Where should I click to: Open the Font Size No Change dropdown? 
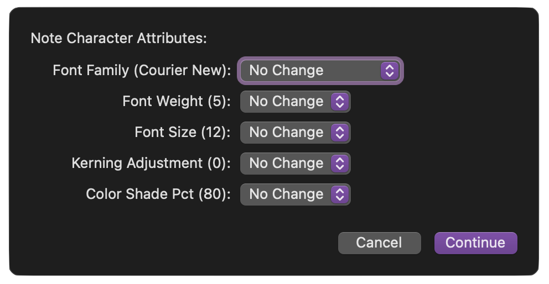(295, 133)
